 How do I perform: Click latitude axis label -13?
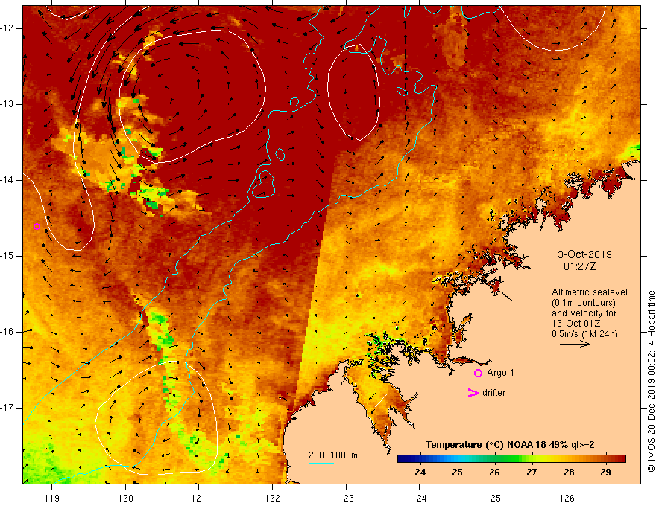tap(7, 104)
